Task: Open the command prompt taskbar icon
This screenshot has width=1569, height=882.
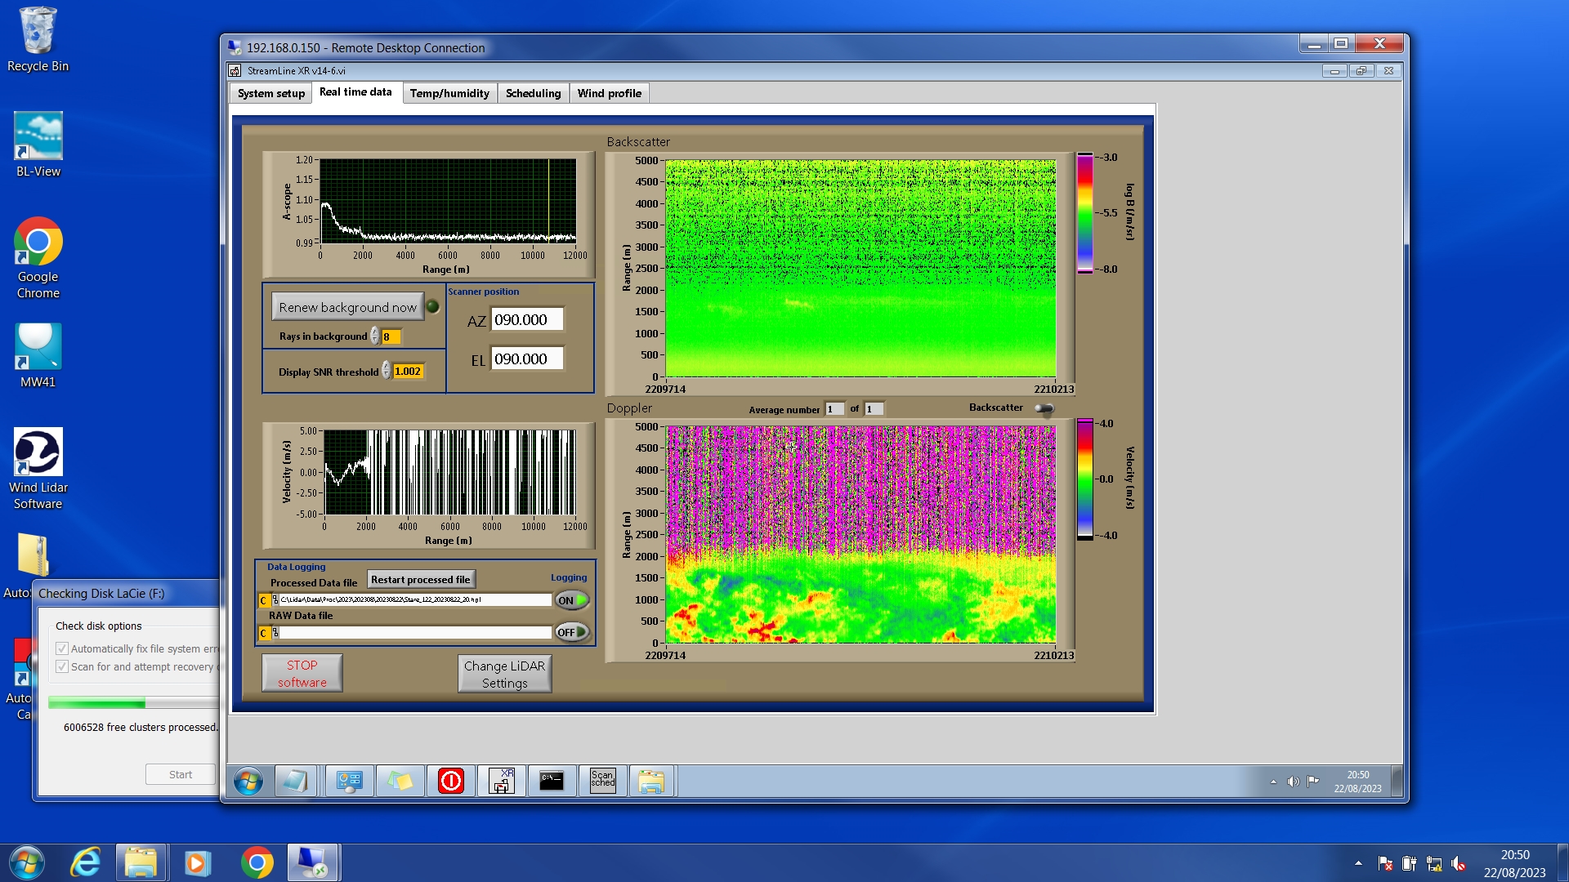Action: (552, 782)
